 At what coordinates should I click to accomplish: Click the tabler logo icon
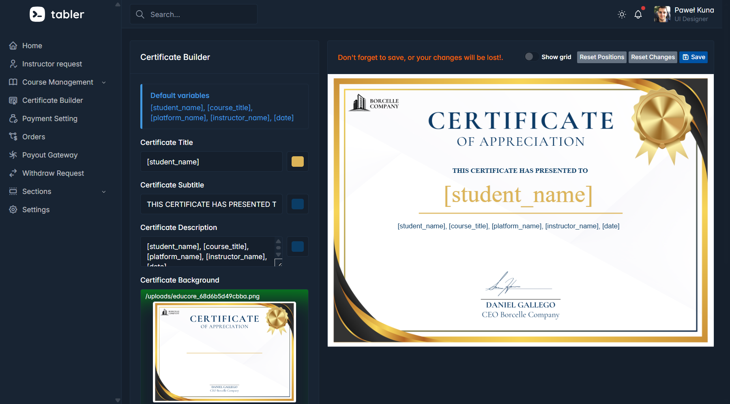pos(37,15)
